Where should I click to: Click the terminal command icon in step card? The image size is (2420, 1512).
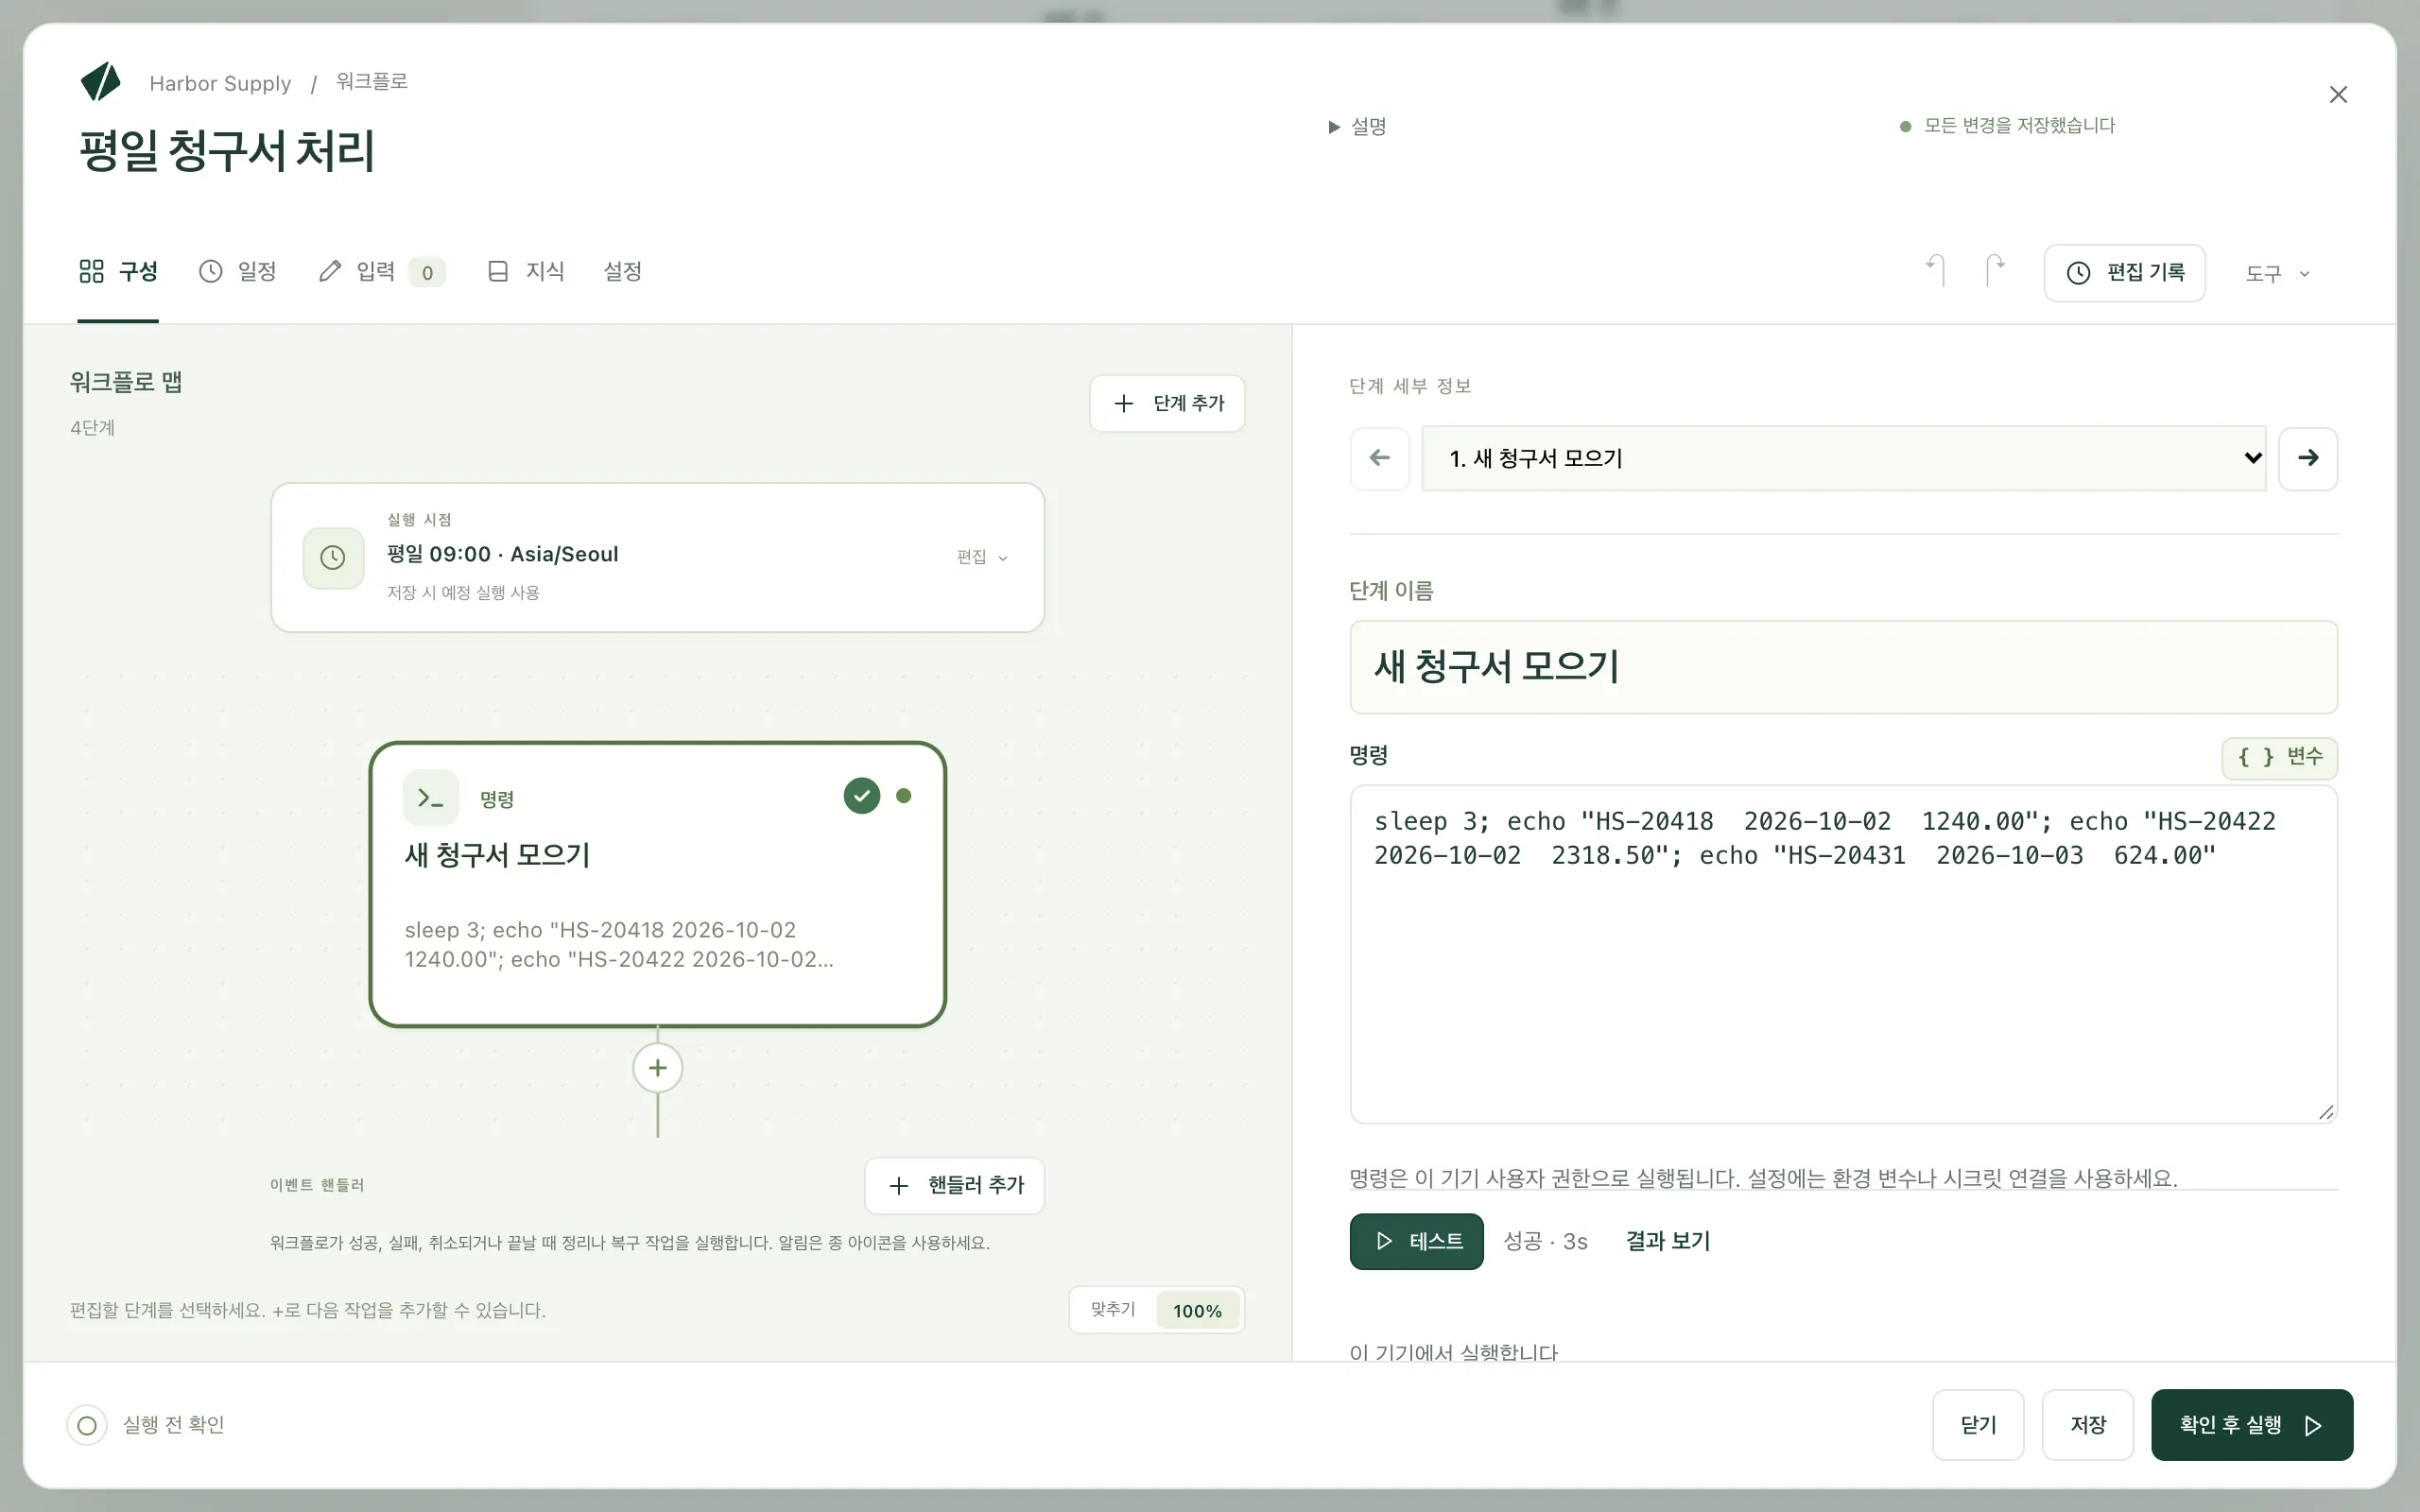tap(431, 798)
